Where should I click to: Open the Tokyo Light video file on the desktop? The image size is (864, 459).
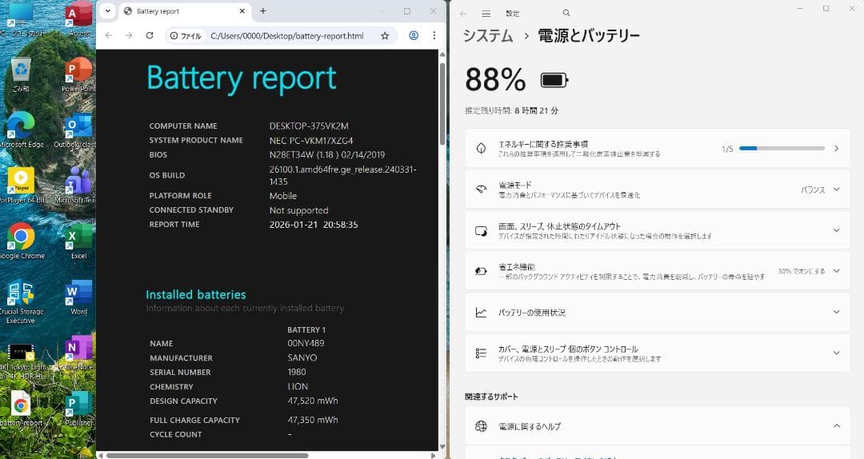[x=21, y=361]
